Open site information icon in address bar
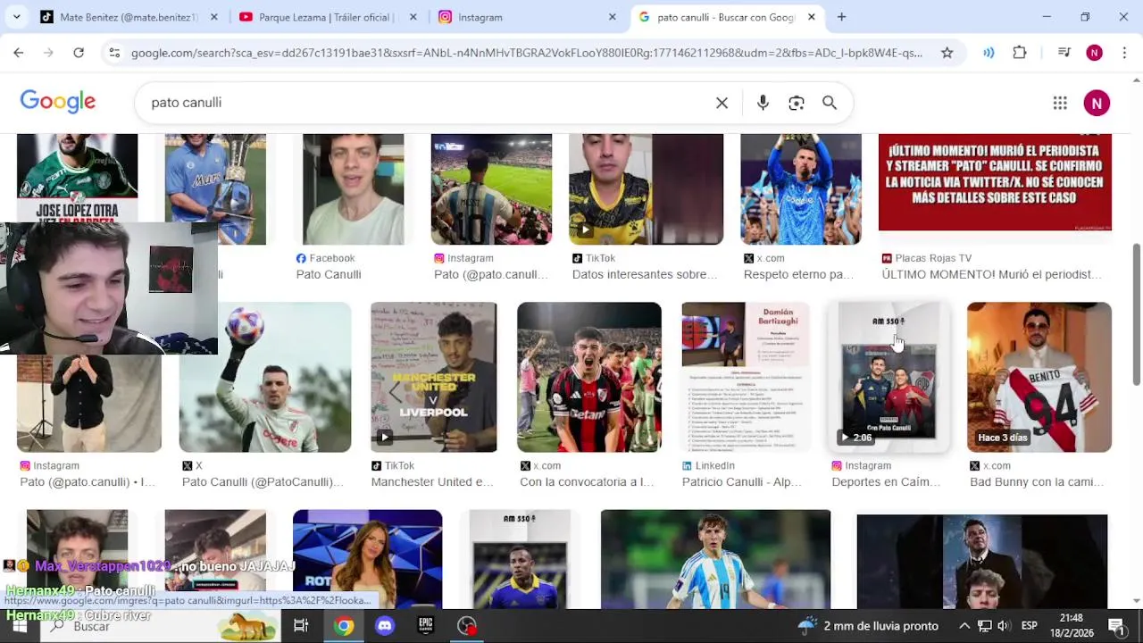Screen dimensions: 1143x643 (114, 53)
